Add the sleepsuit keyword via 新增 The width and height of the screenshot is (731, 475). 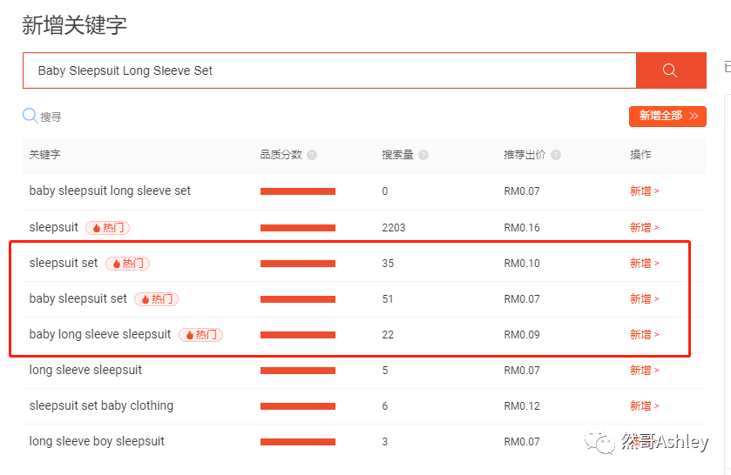pos(644,228)
